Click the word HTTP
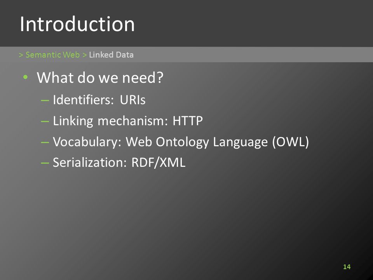373x280 pixels. [187, 121]
